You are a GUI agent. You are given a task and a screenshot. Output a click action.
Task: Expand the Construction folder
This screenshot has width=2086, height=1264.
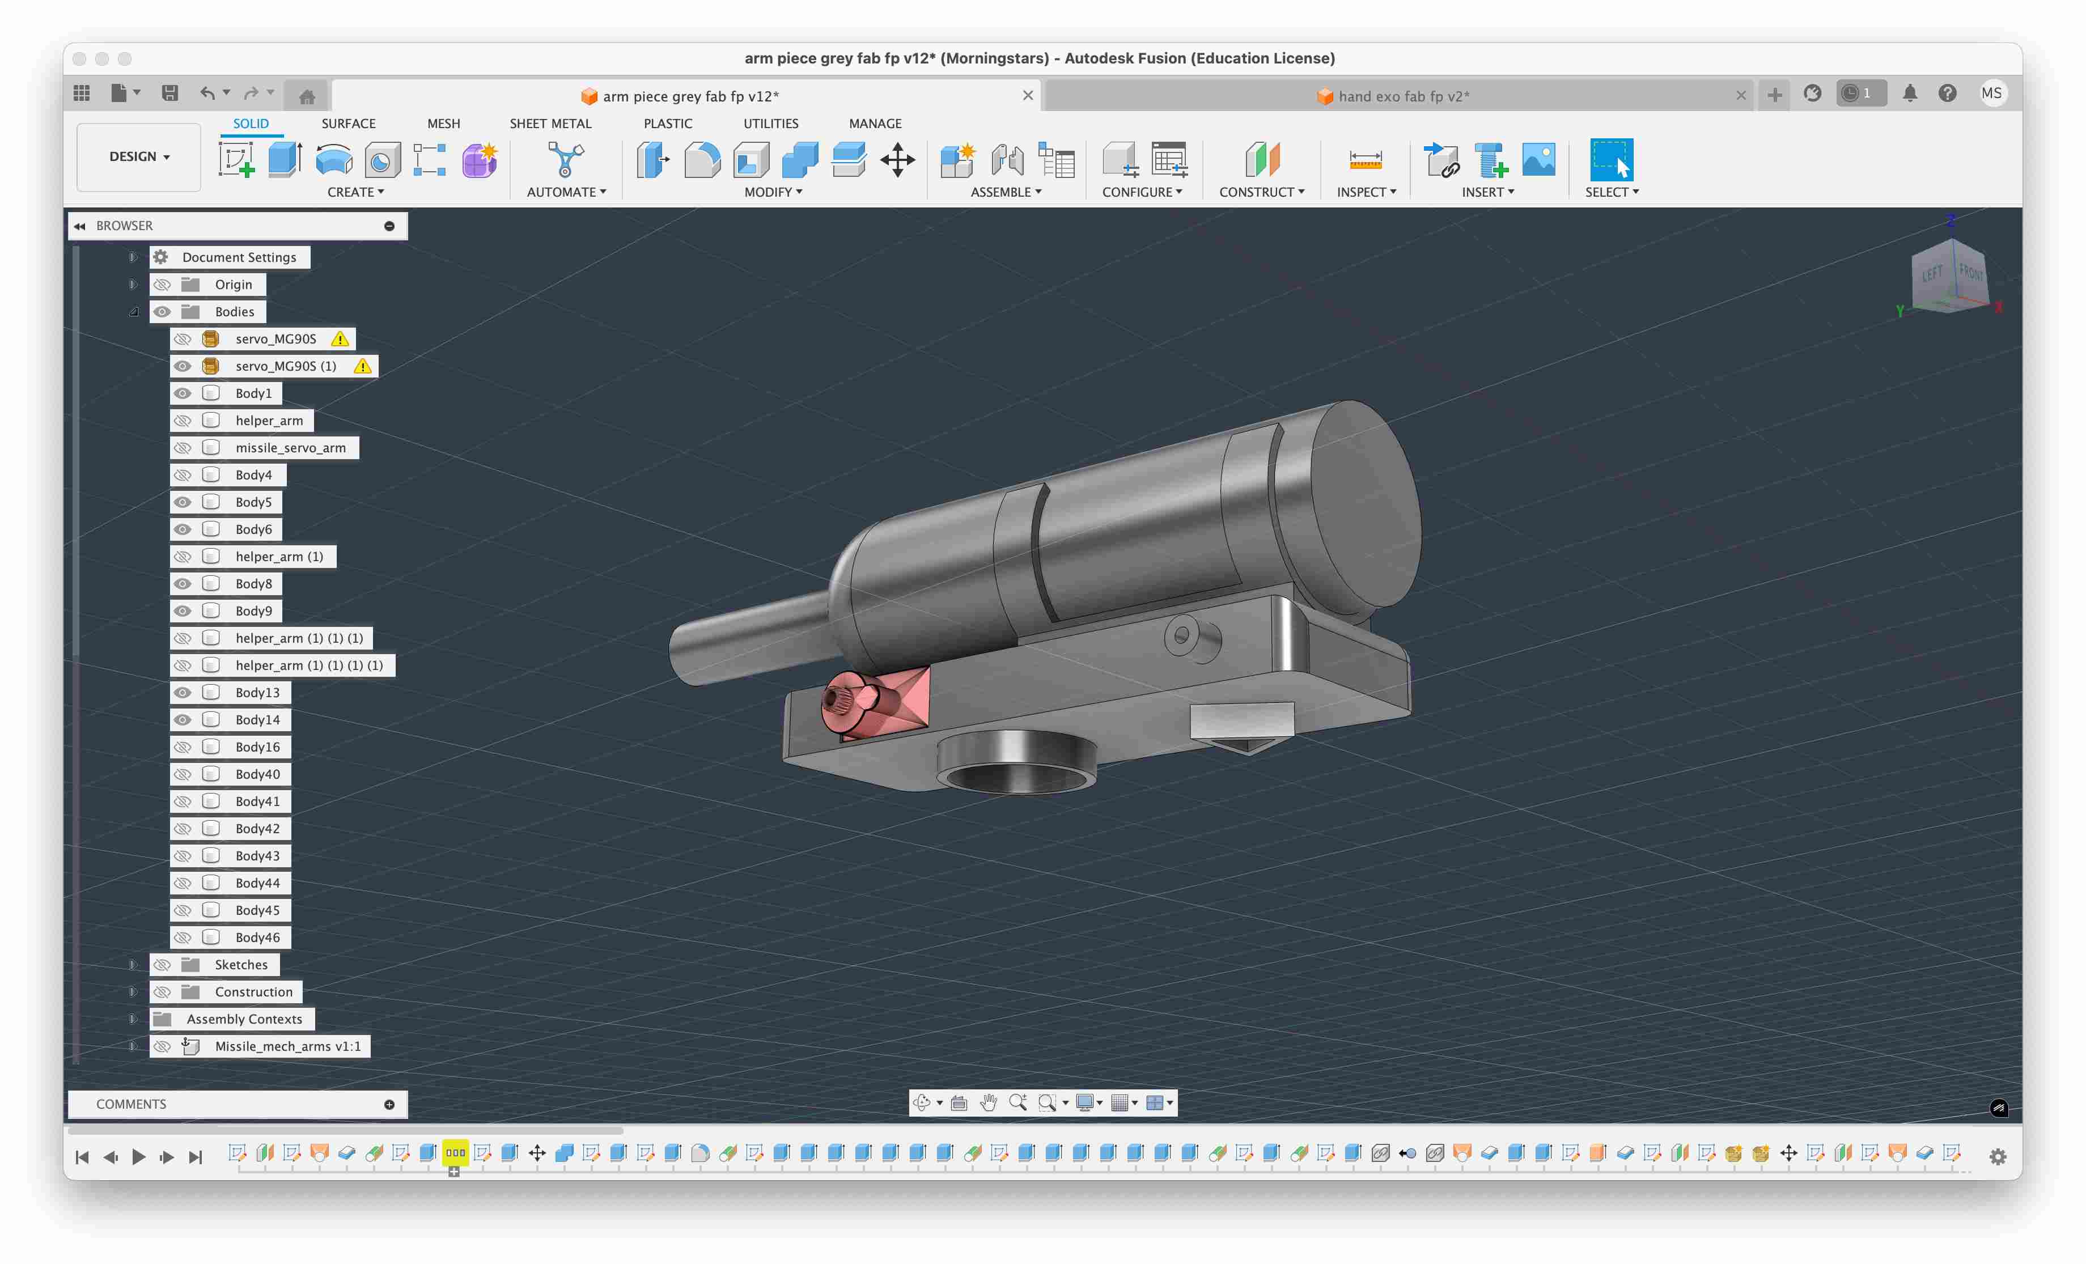point(133,991)
